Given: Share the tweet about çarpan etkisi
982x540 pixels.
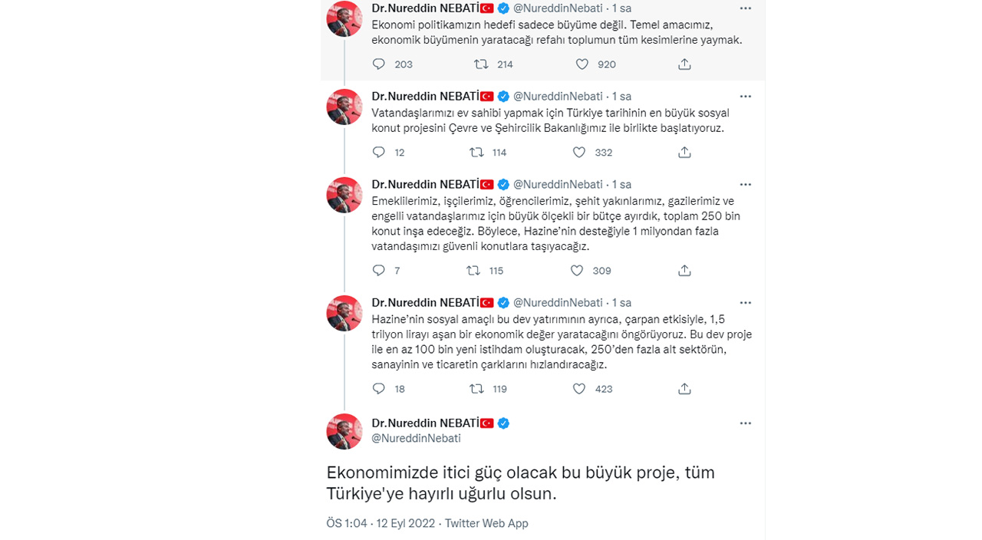Looking at the screenshot, I should tap(684, 389).
